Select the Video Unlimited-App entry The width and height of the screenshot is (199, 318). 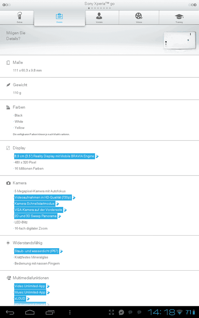tap(30, 286)
